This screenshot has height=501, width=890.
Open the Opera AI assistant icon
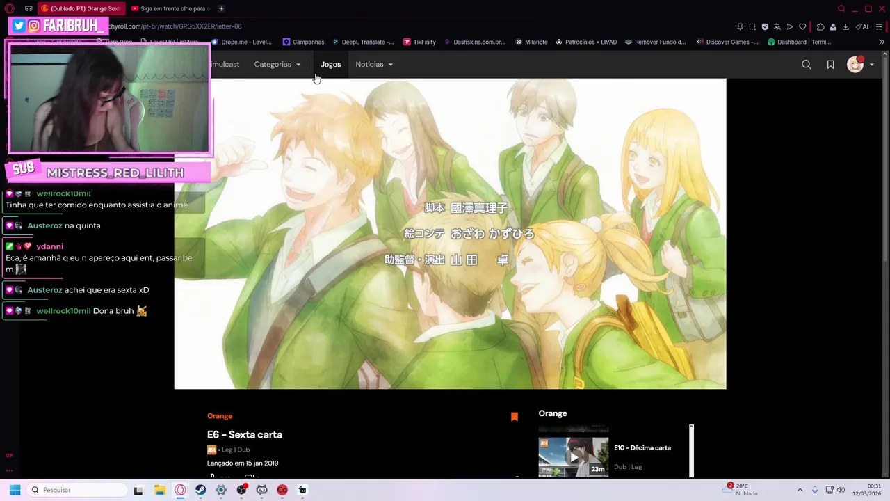(862, 26)
